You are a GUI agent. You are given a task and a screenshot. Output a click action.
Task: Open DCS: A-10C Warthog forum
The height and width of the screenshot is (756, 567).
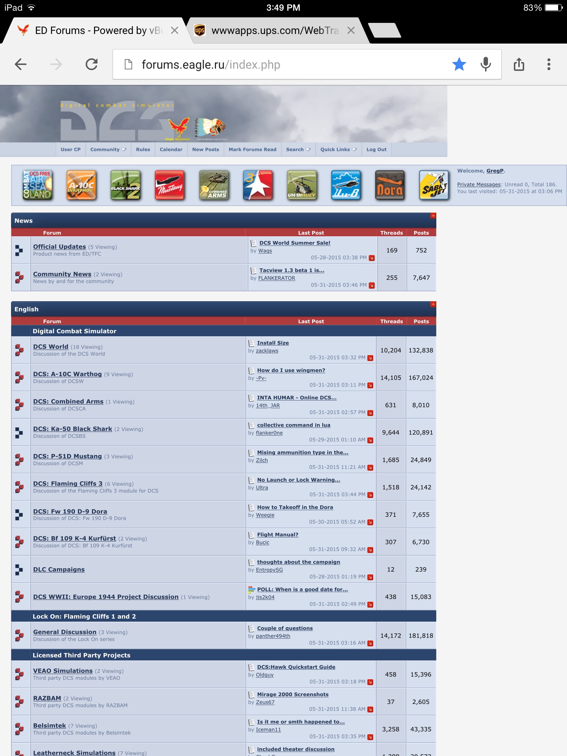(x=67, y=374)
